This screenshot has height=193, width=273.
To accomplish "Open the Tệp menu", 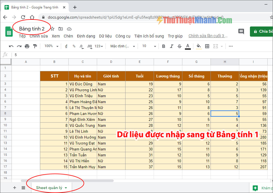I will 22,36.
